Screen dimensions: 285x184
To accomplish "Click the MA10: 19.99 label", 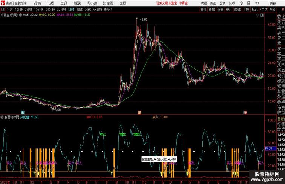I will click(x=47, y=15).
